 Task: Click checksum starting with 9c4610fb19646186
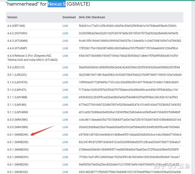tap(130, 41)
